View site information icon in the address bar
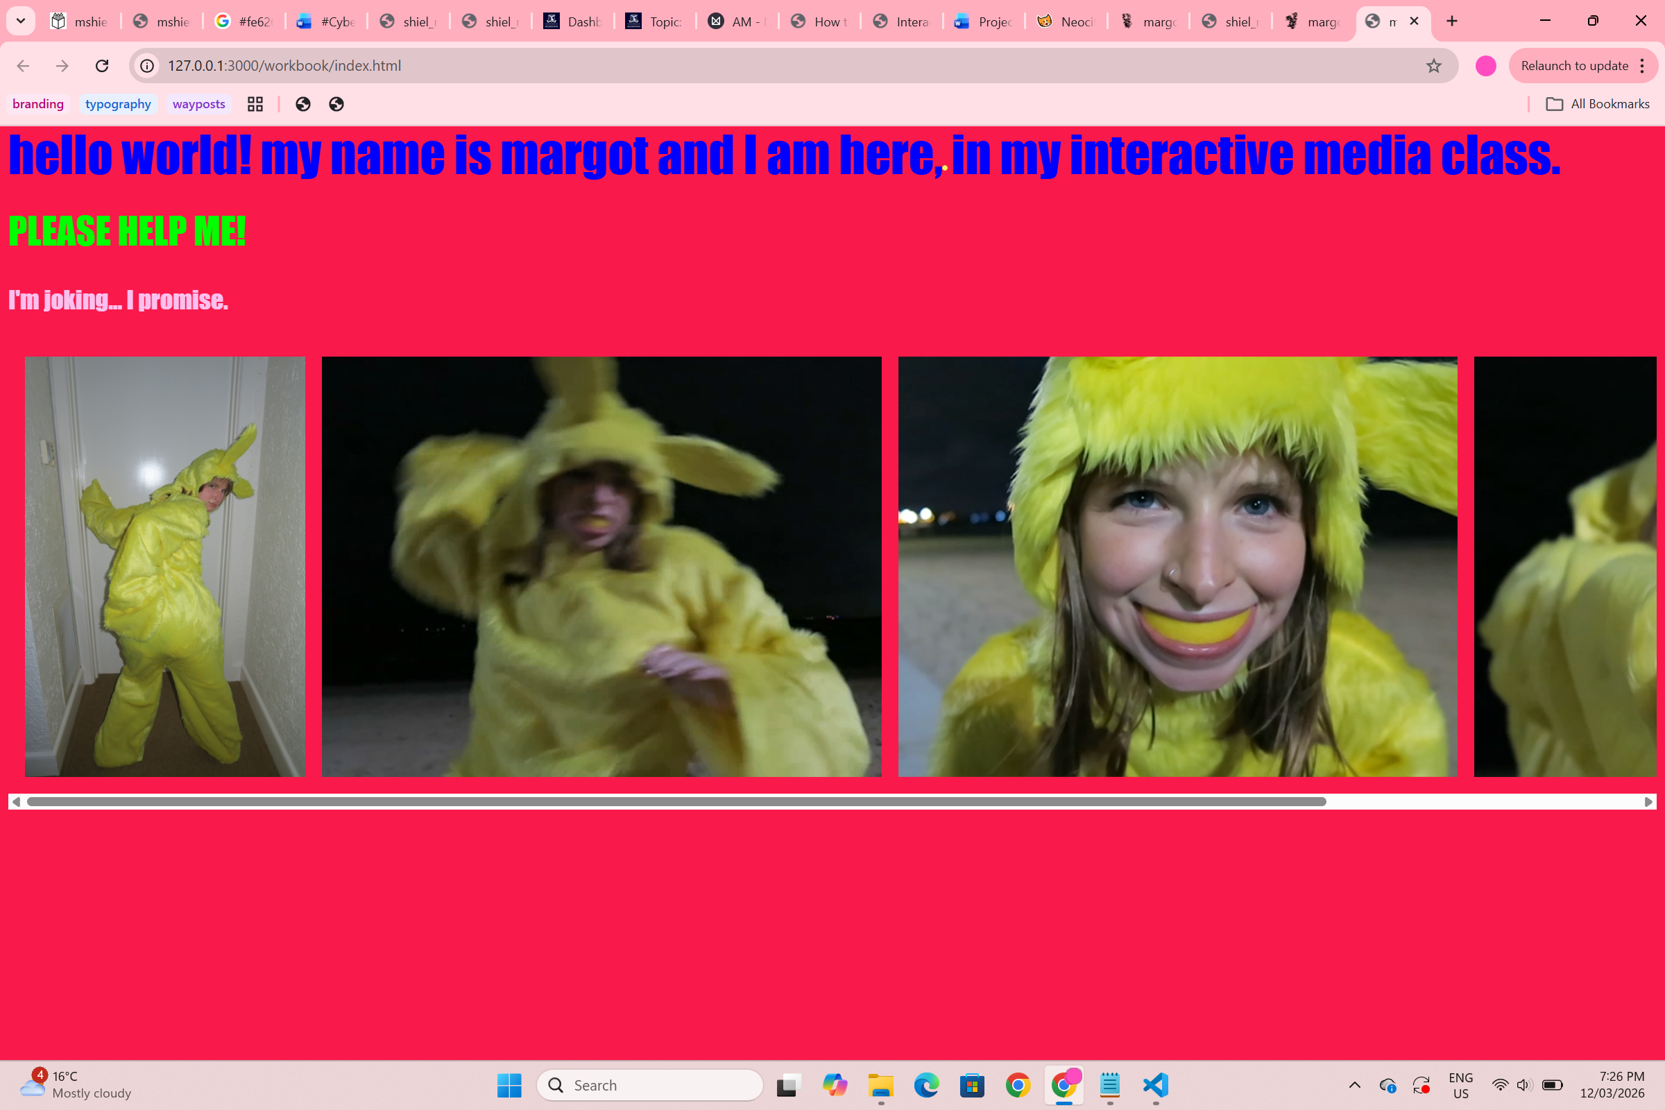This screenshot has height=1110, width=1665. coord(147,66)
